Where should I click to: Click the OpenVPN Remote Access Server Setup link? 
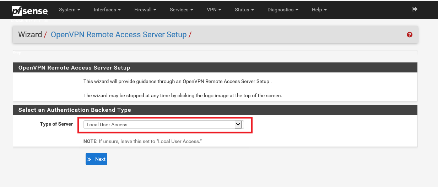coord(119,35)
